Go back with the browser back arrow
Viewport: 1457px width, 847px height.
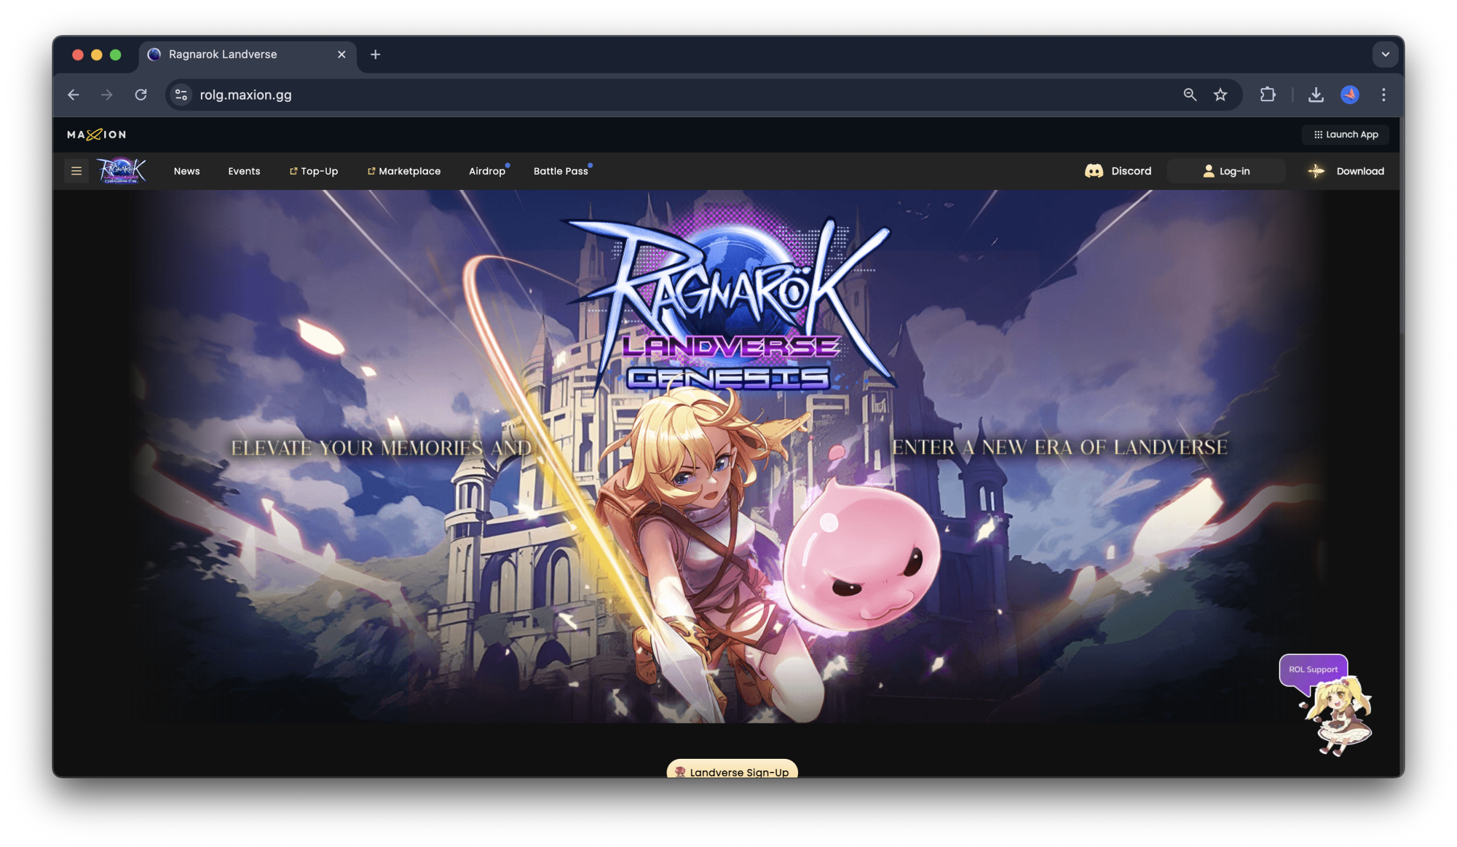click(73, 95)
